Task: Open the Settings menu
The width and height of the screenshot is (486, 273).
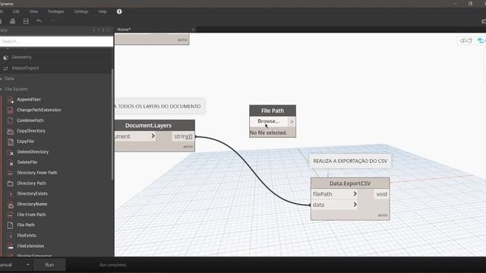Action: (81, 11)
